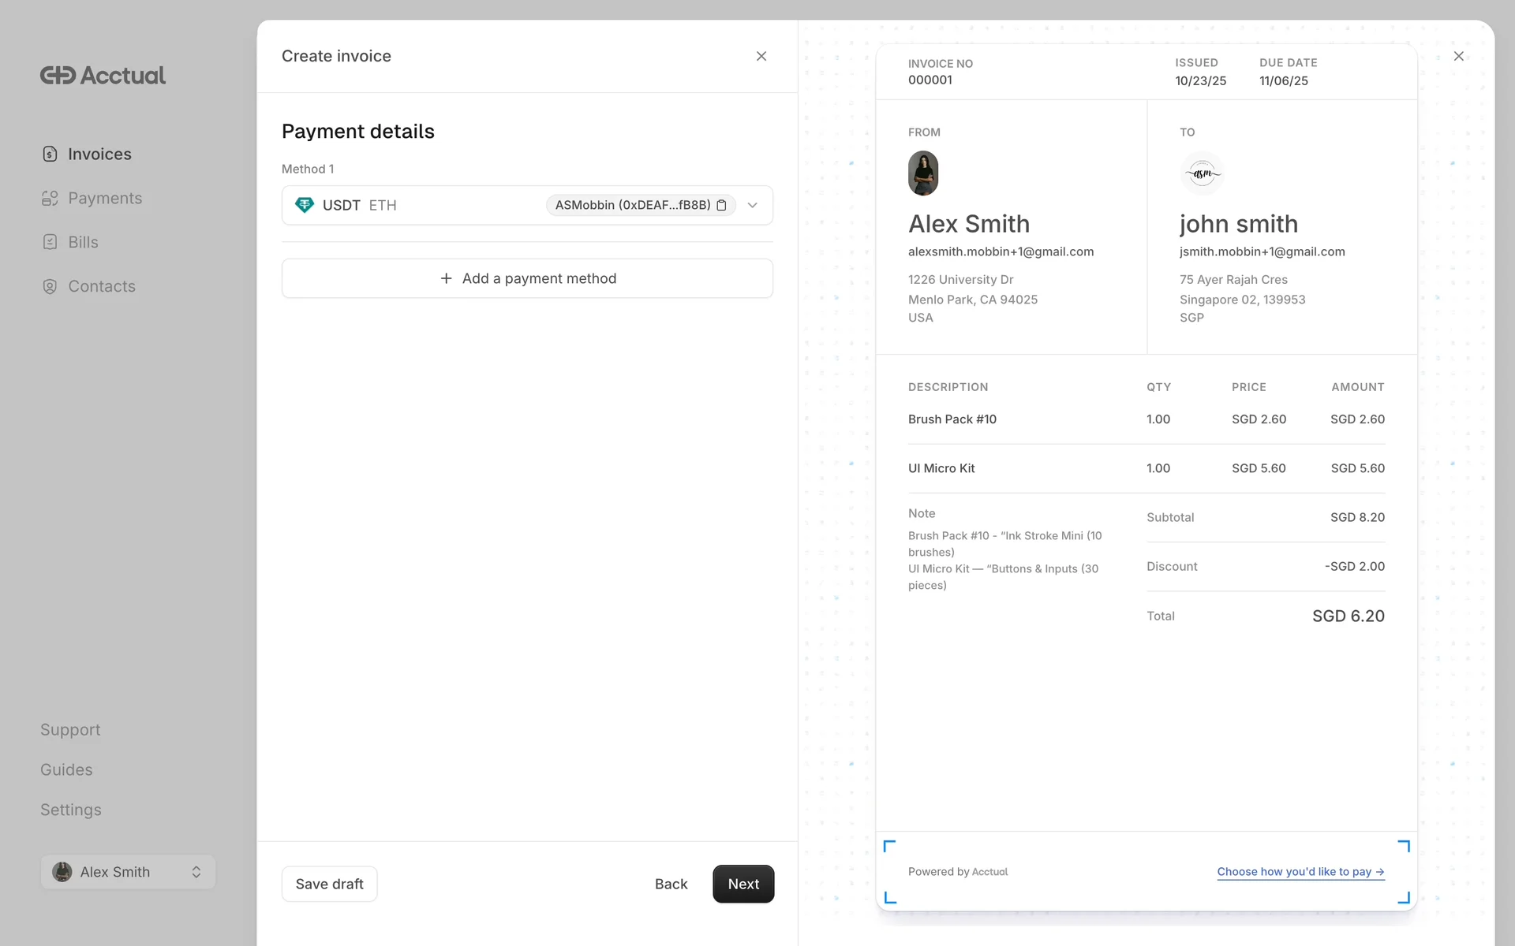The image size is (1515, 946).
Task: Click the ASMobbin wallet chip
Action: click(631, 205)
